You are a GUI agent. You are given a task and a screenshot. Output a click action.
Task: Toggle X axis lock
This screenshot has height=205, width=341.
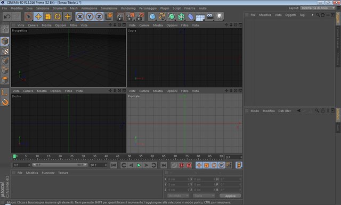[x=80, y=16]
